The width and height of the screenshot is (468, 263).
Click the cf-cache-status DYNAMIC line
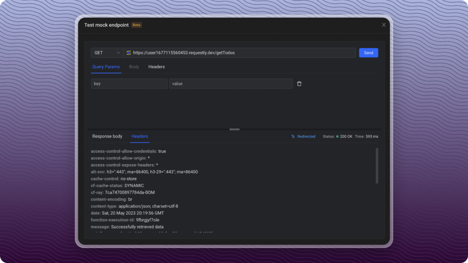(117, 186)
